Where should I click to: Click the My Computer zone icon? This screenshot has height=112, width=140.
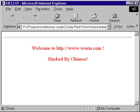tap(98, 108)
